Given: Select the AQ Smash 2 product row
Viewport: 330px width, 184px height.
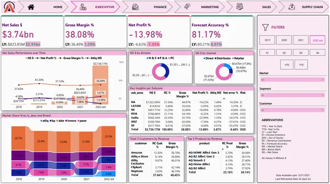Looking at the screenshot, I should click(219, 160).
